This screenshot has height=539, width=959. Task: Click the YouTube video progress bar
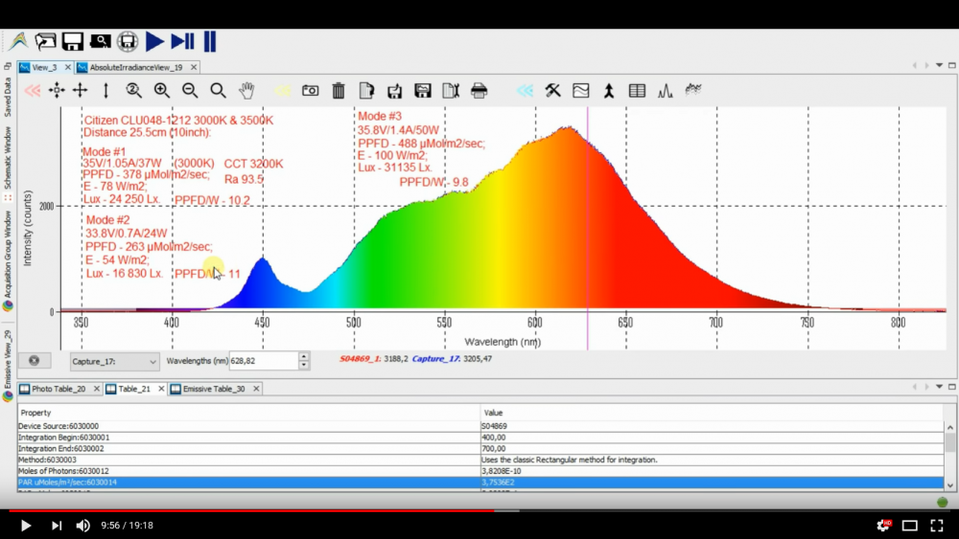click(x=479, y=511)
